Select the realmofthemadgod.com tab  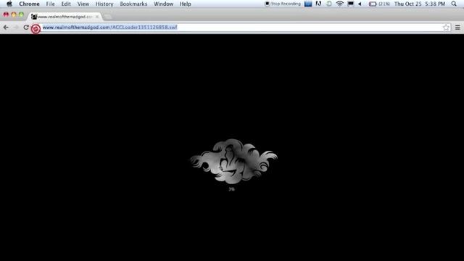click(65, 17)
